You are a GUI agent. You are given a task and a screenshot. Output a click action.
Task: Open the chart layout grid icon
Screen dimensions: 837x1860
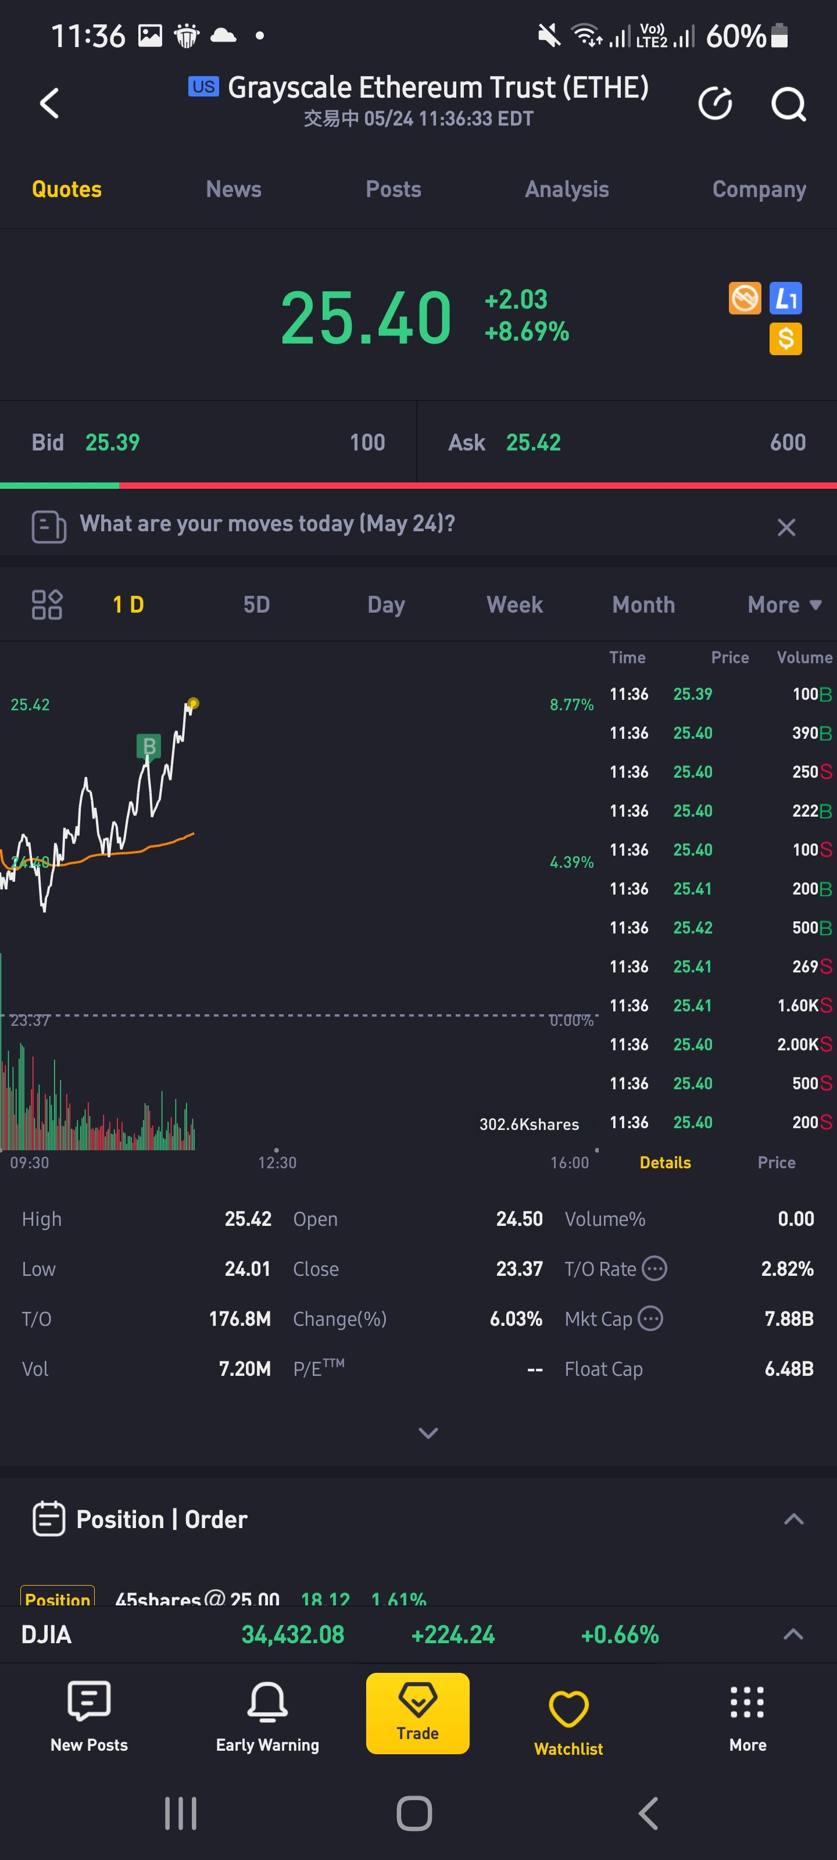click(47, 604)
